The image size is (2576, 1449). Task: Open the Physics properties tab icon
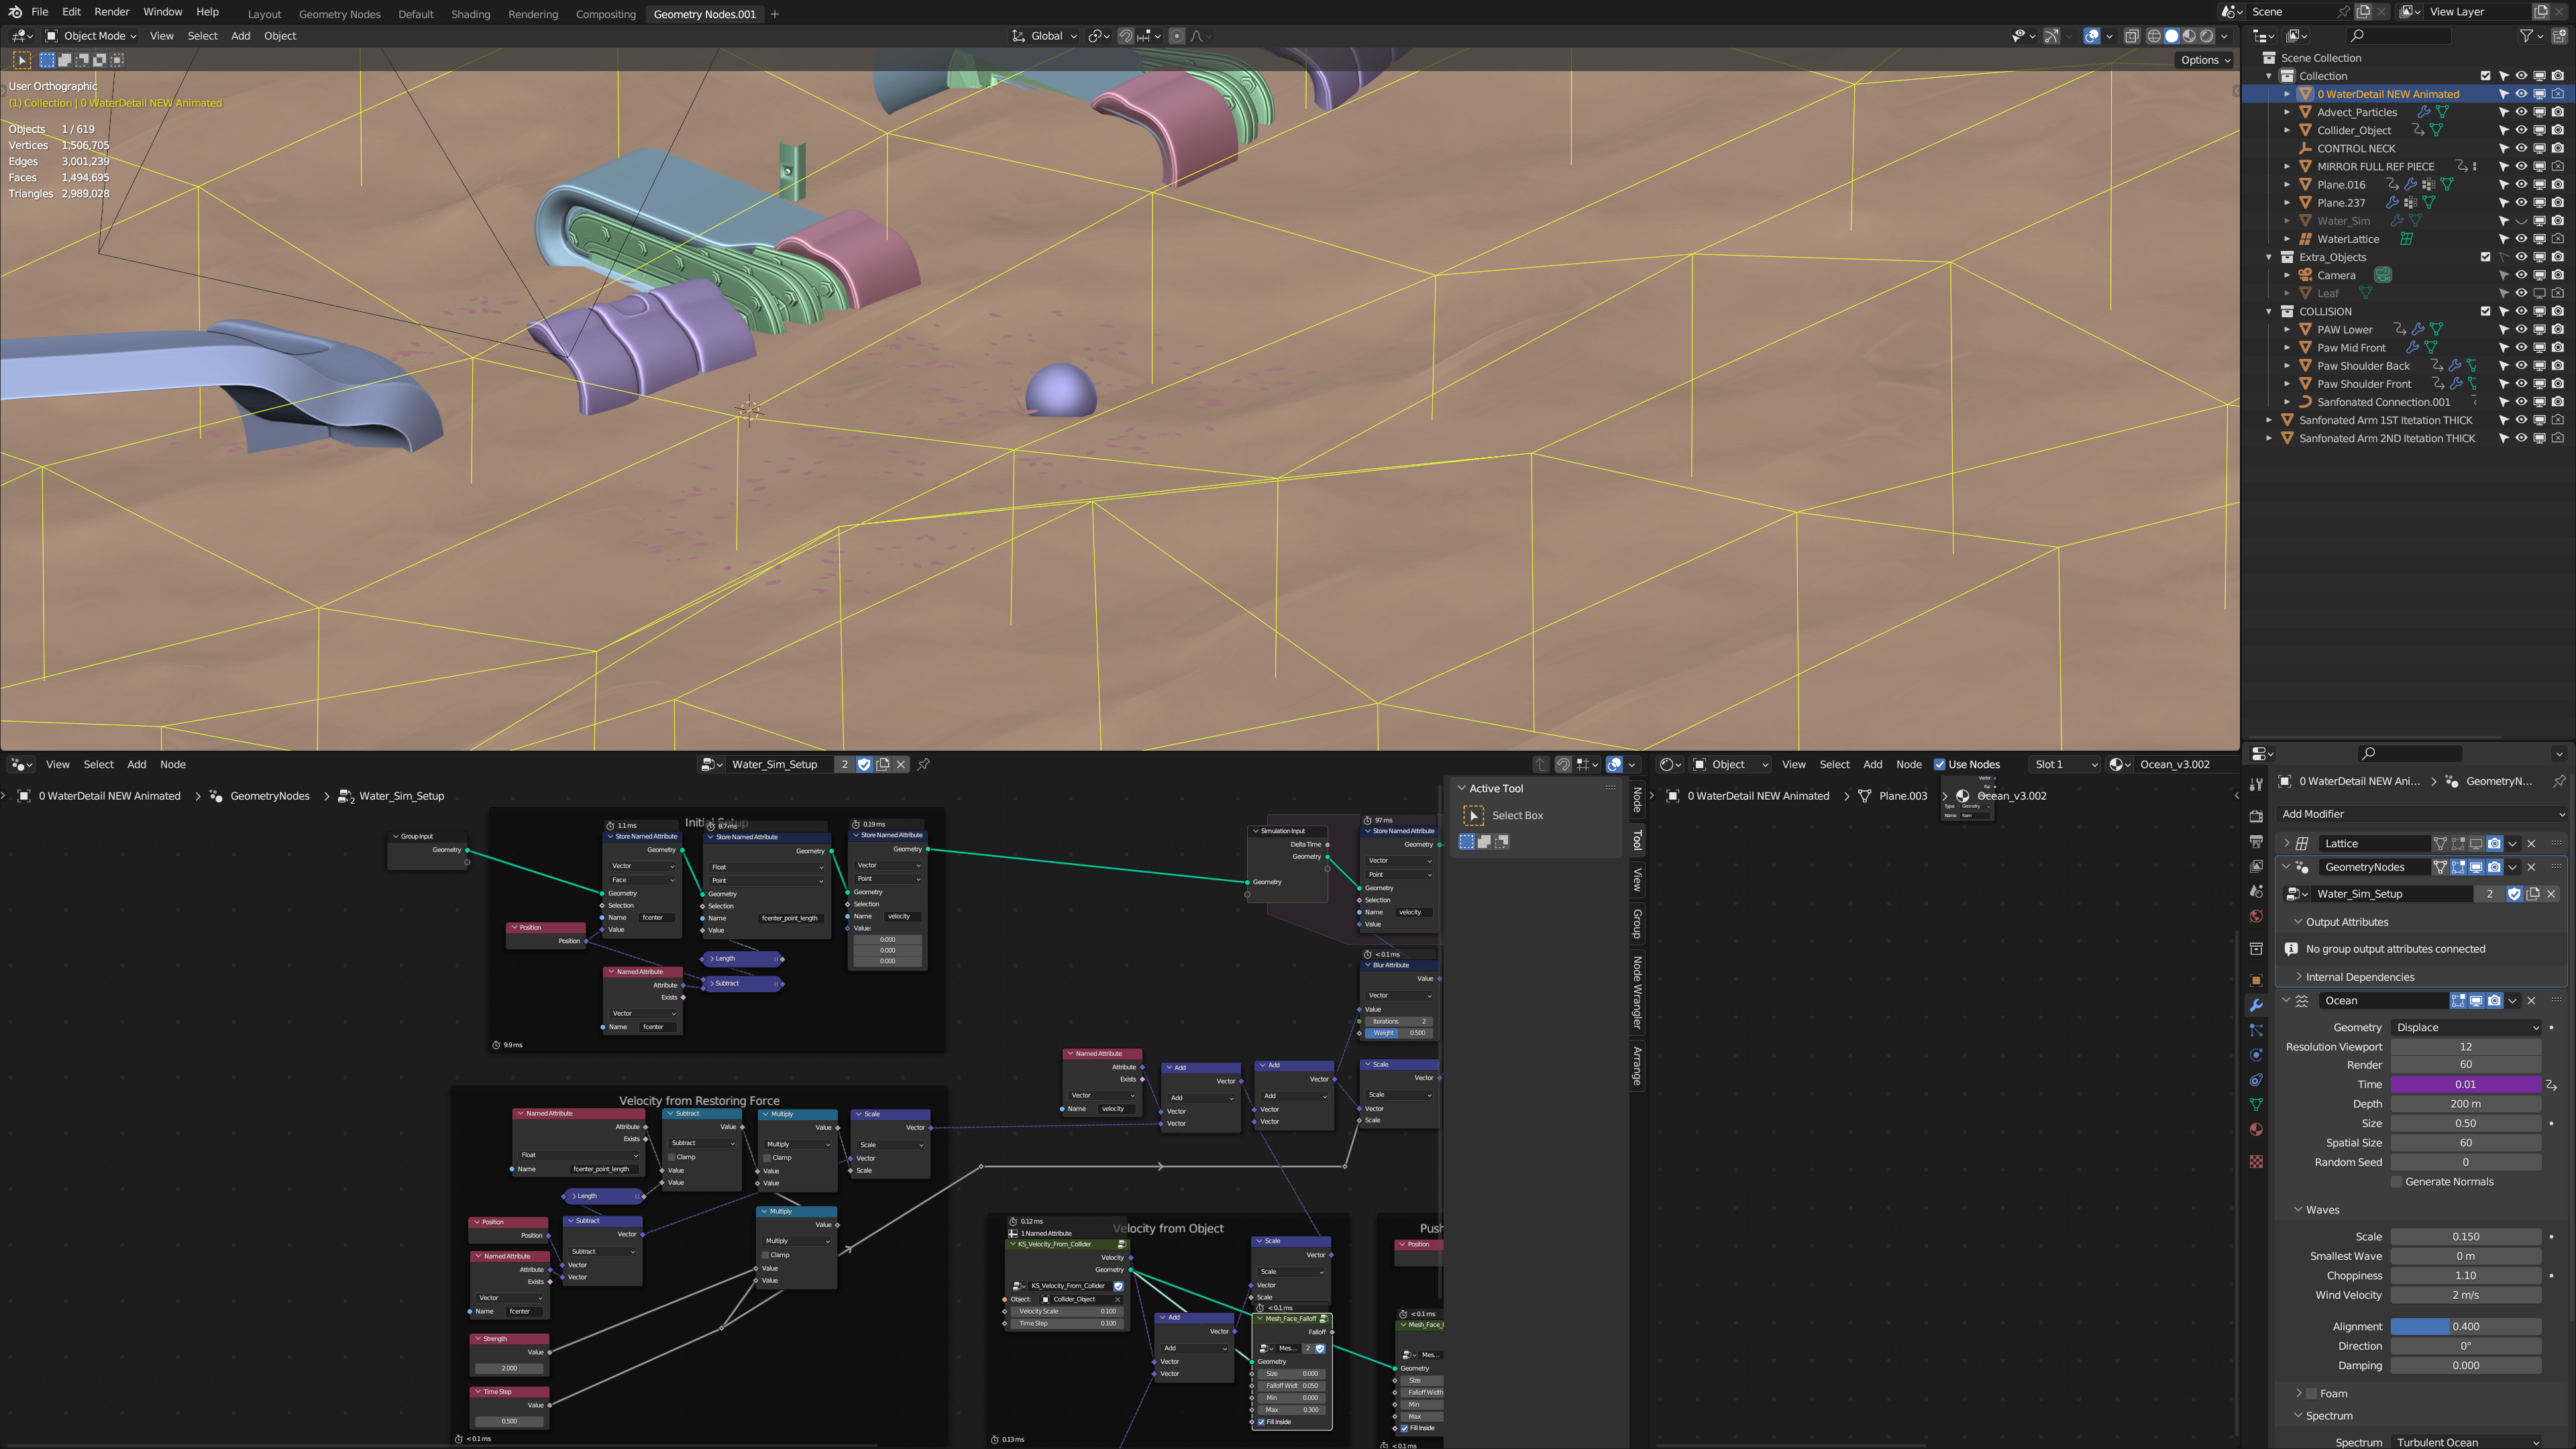point(2256,1055)
